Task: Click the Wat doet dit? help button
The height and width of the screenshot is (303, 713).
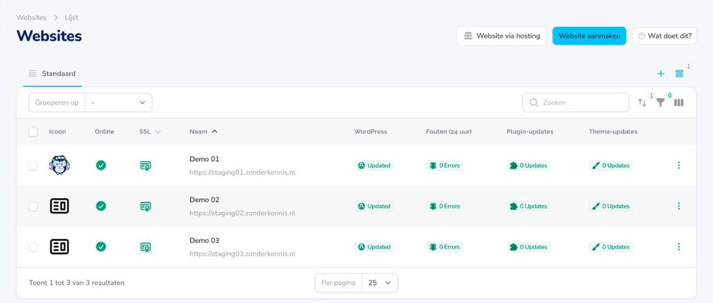Action: click(664, 36)
